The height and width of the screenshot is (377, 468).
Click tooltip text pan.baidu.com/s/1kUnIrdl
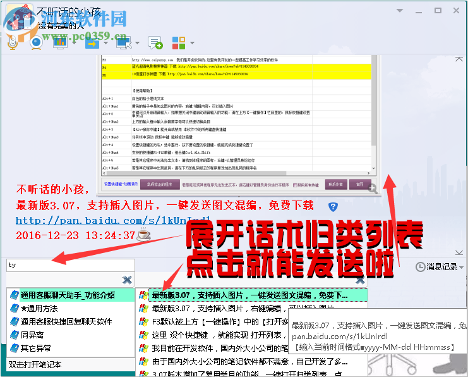[x=340, y=337]
